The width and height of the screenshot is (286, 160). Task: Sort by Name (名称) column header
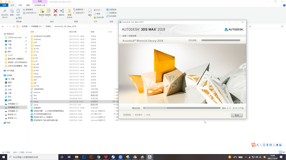32,32
